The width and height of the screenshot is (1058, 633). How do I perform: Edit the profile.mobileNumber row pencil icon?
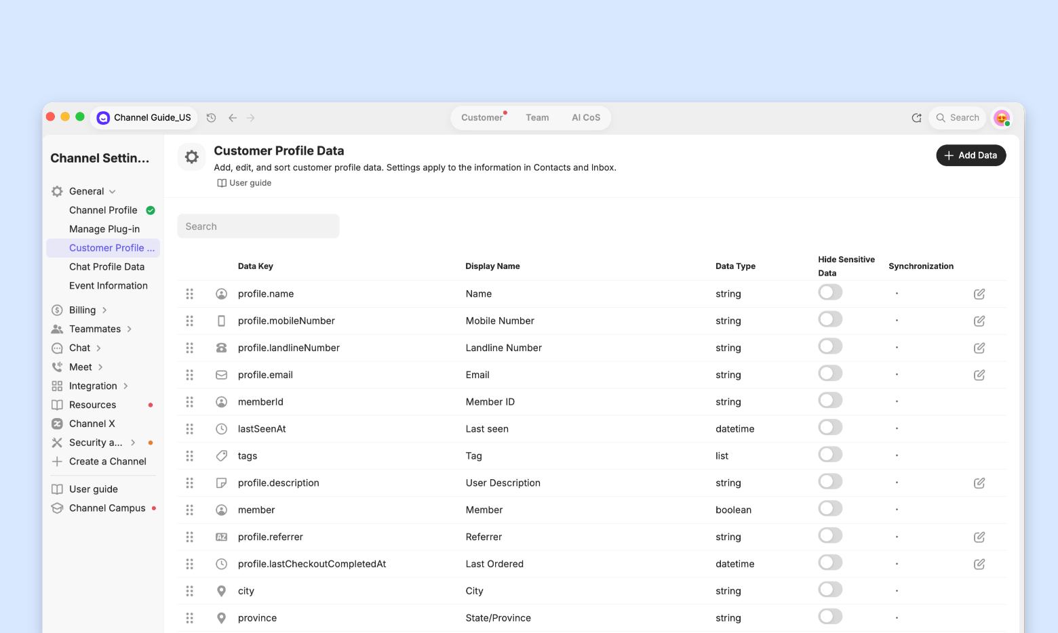(979, 321)
